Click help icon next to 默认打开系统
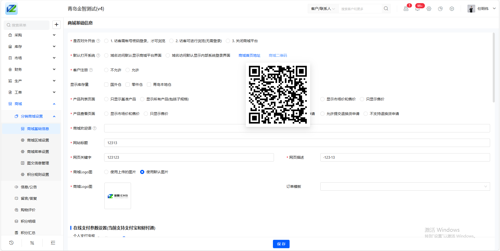Viewport: 500px width, 251px height. [98, 55]
